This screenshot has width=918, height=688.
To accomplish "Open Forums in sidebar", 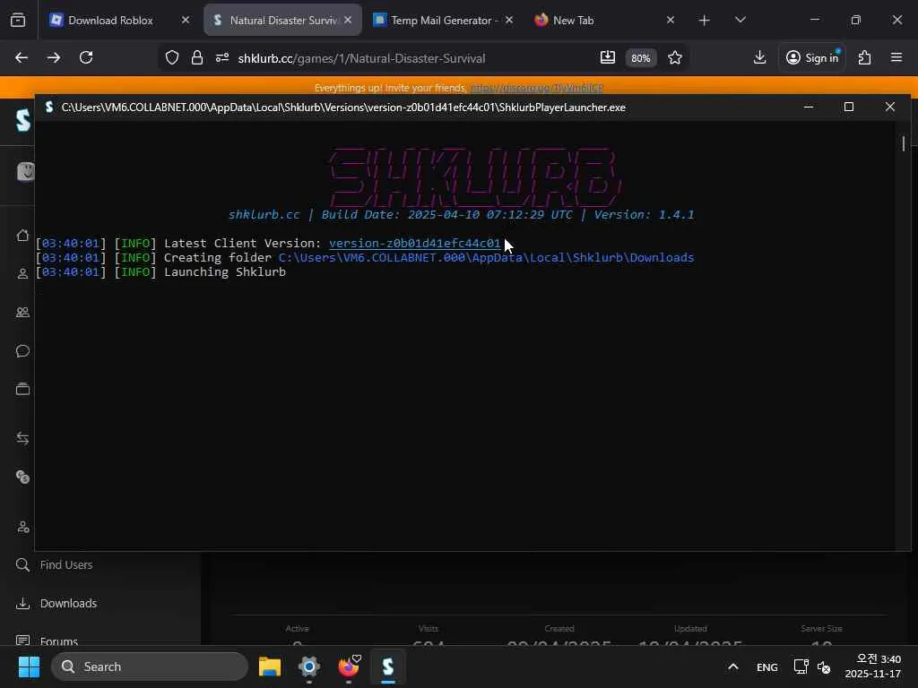I will click(47, 641).
